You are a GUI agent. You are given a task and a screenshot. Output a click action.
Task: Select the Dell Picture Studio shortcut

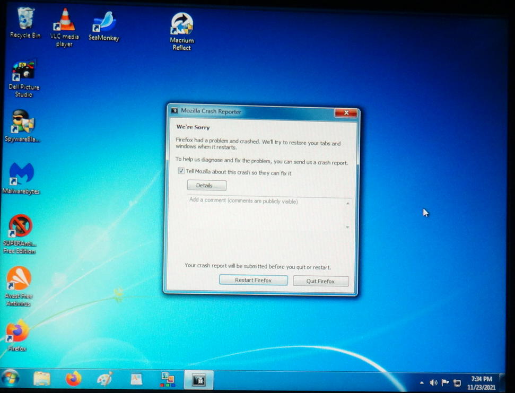tap(24, 78)
